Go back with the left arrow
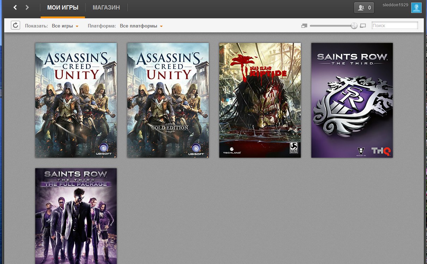The image size is (427, 264). (x=15, y=7)
